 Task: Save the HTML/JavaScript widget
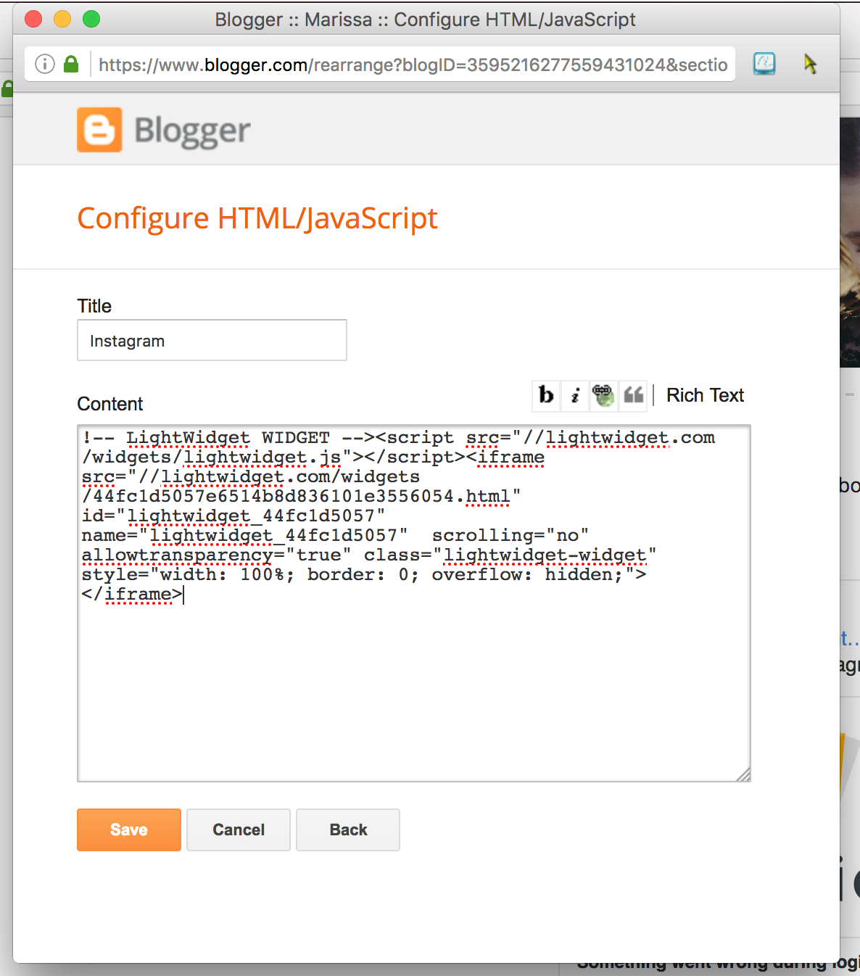pos(129,830)
